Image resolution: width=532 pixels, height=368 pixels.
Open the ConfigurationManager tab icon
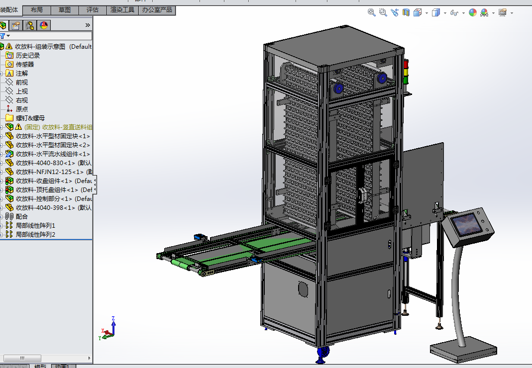pyautogui.click(x=30, y=25)
